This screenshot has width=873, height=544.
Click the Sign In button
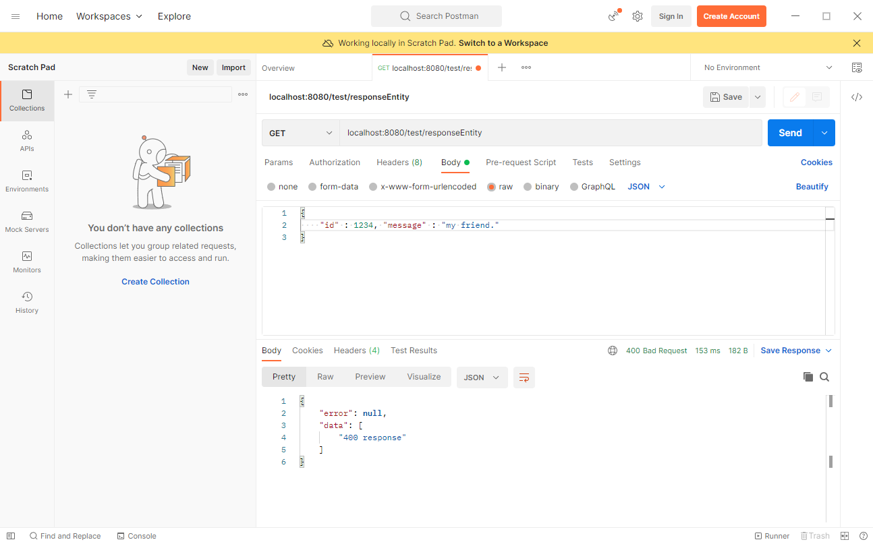coord(671,16)
